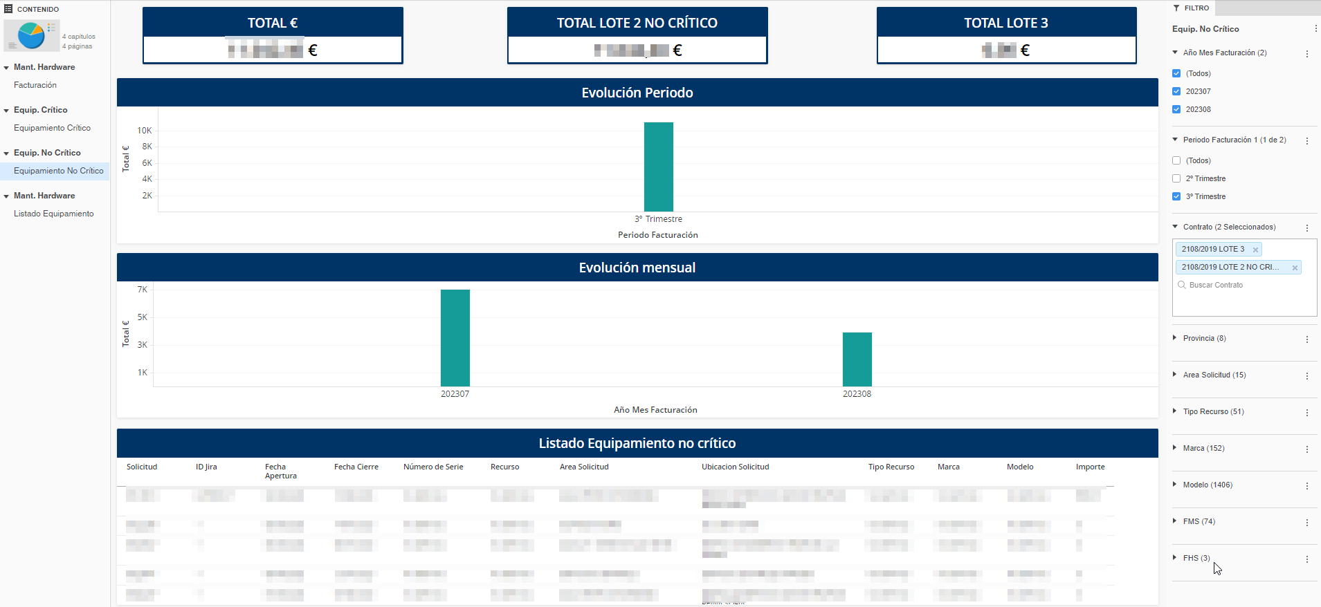Sort table by Número de Serie column

[433, 467]
